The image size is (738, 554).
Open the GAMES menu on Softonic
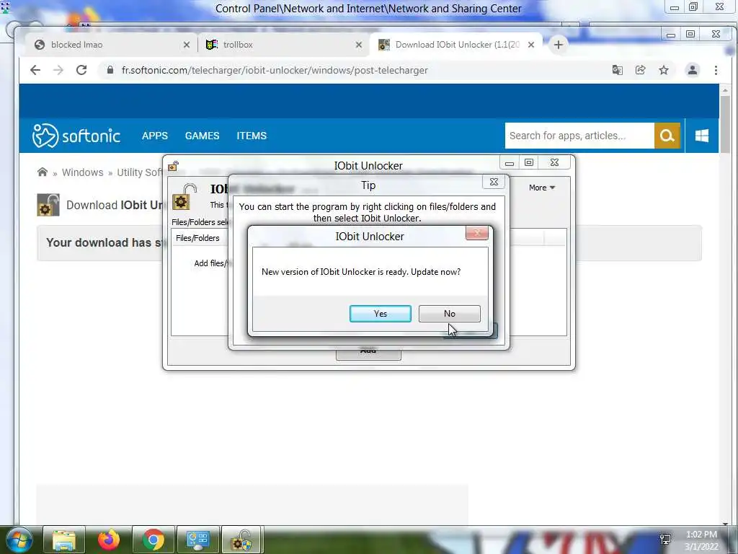[202, 136]
